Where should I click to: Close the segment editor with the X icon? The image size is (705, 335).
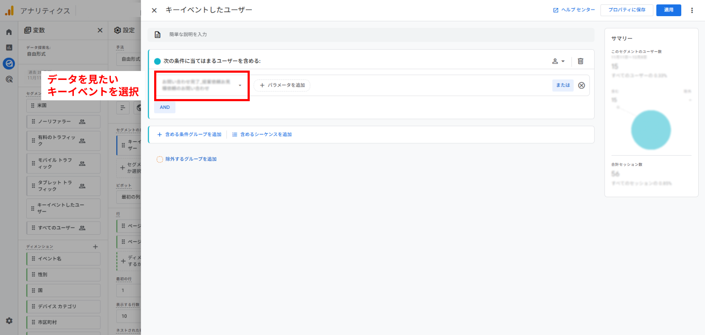coord(154,10)
